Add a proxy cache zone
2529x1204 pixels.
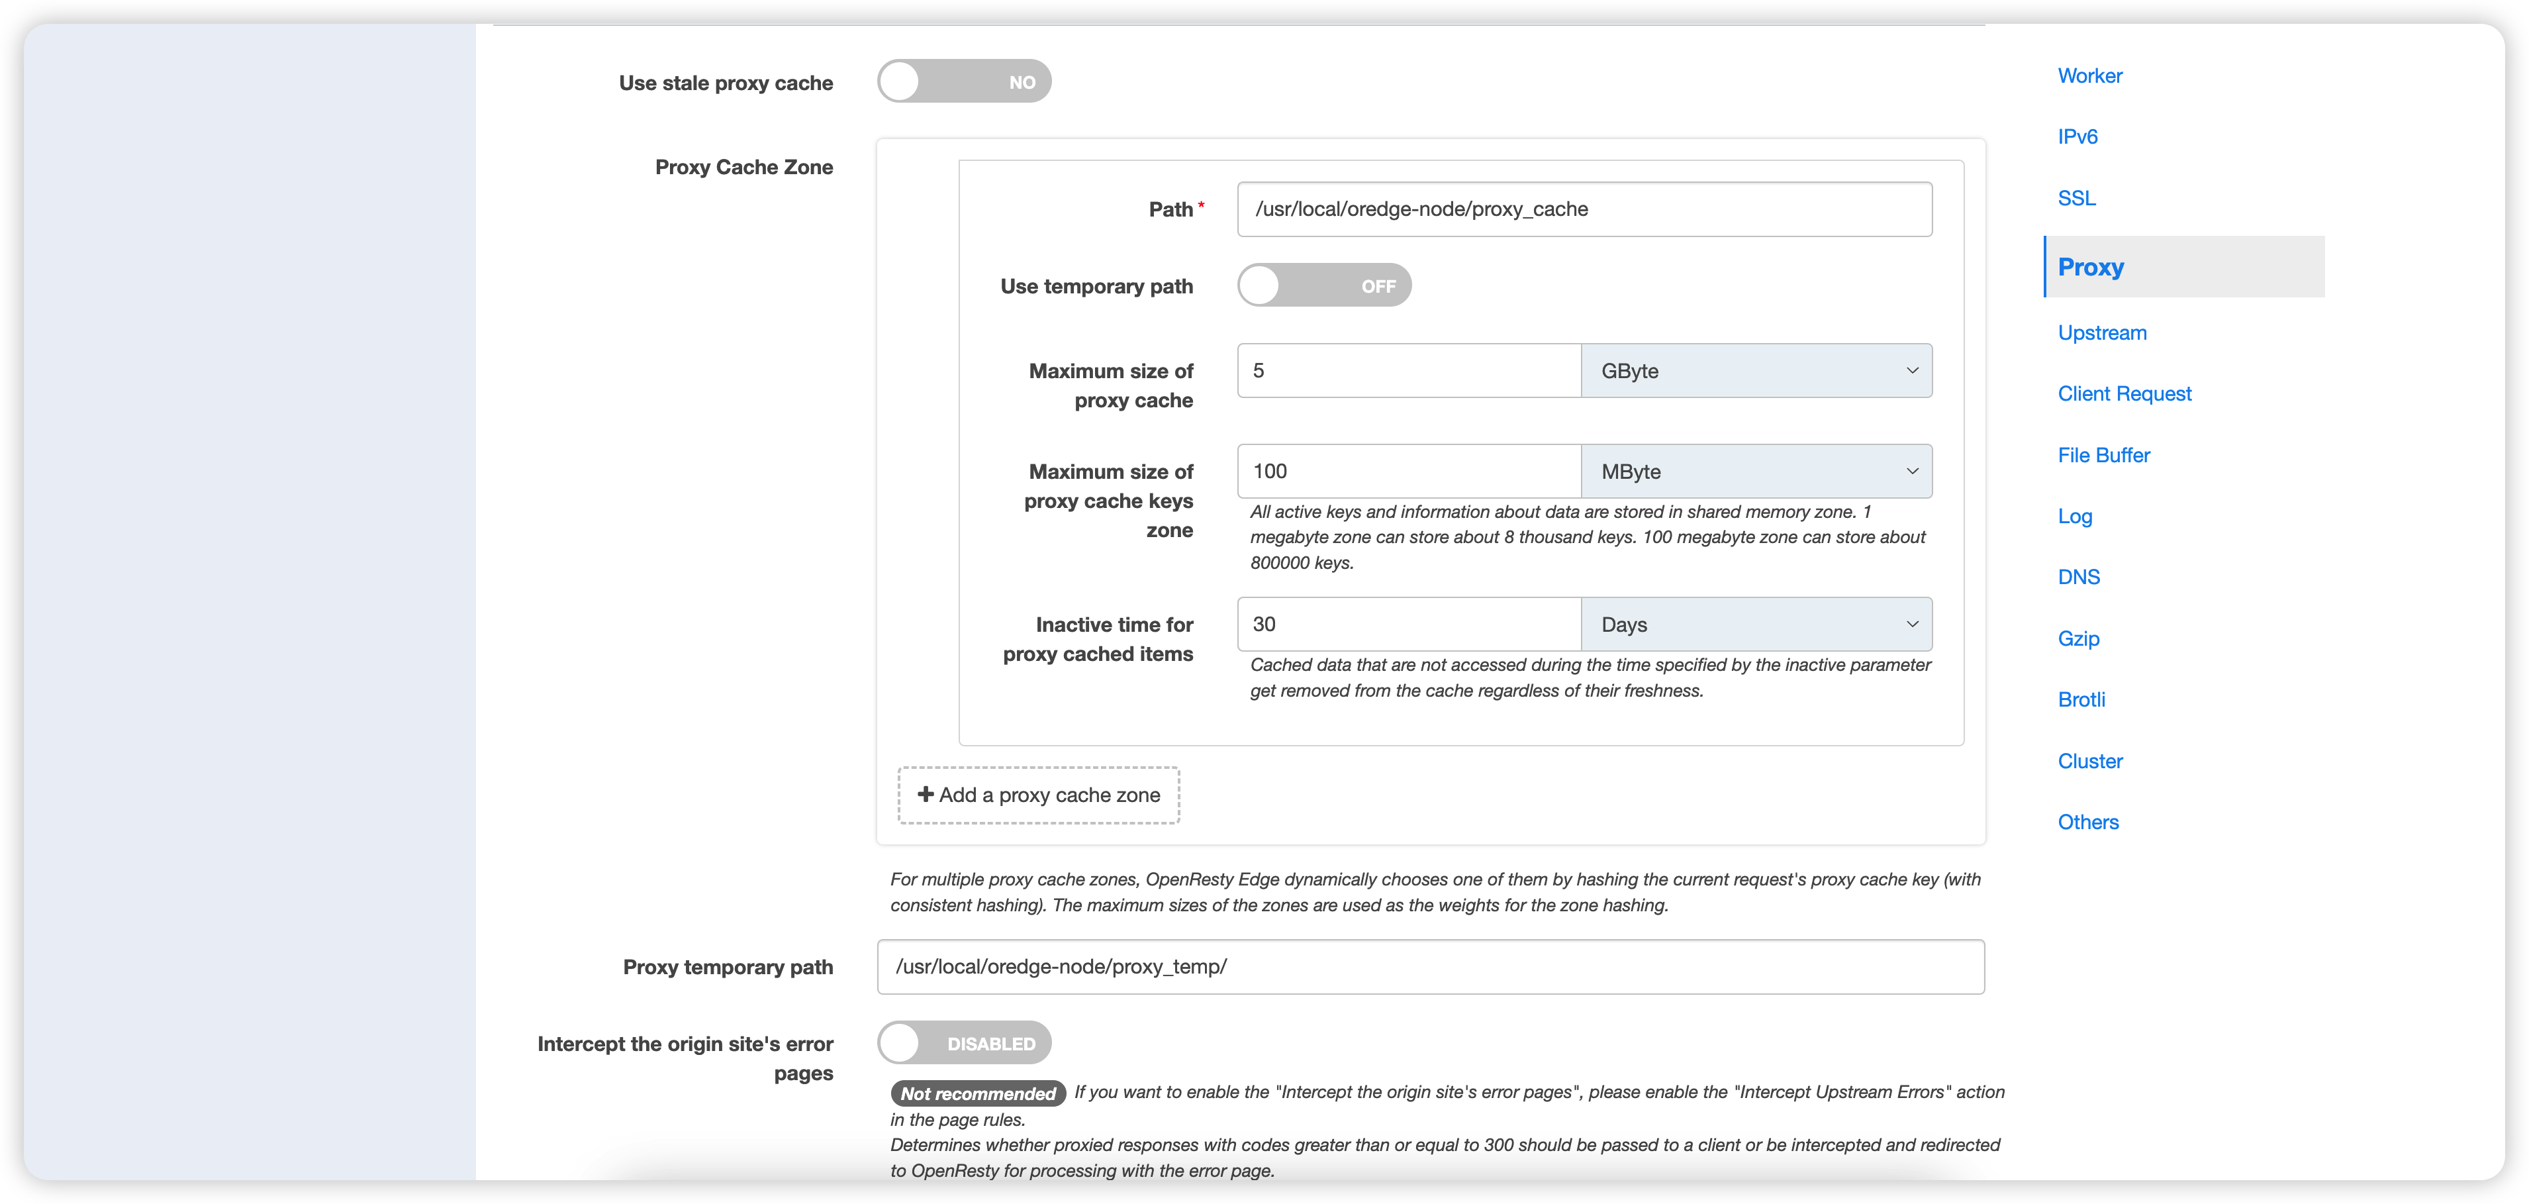1039,795
